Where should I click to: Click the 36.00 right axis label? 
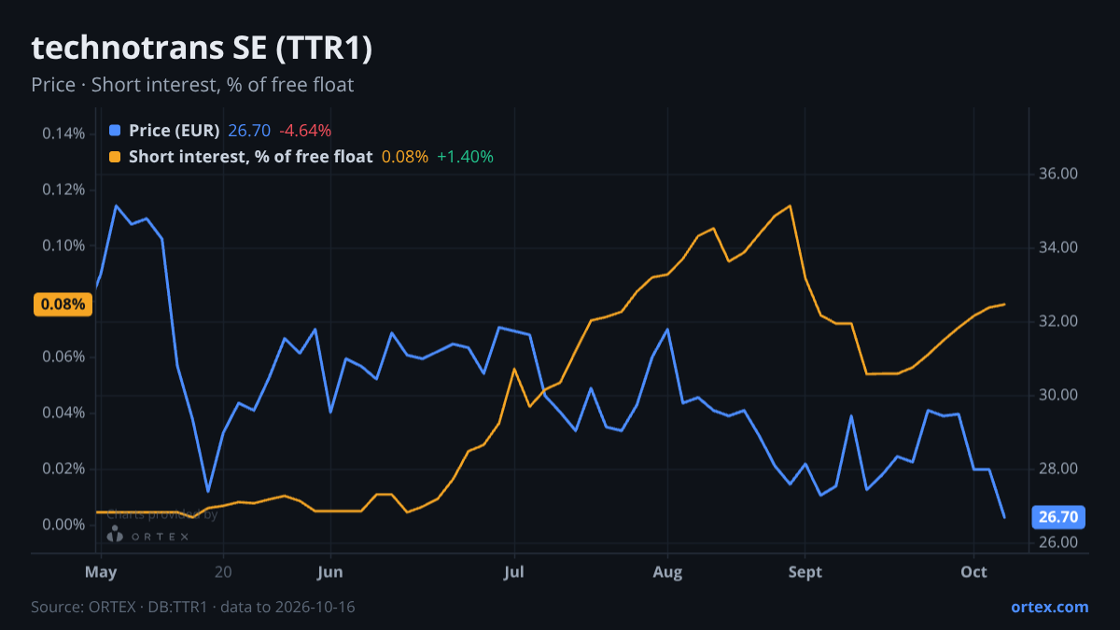pyautogui.click(x=1057, y=174)
